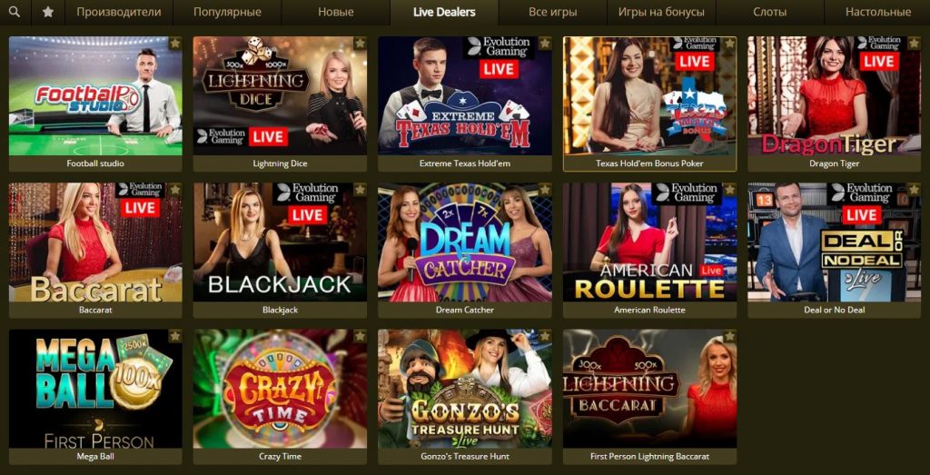930x475 pixels.
Task: Star the First Person Lightning Baccarat tile
Action: (730, 336)
